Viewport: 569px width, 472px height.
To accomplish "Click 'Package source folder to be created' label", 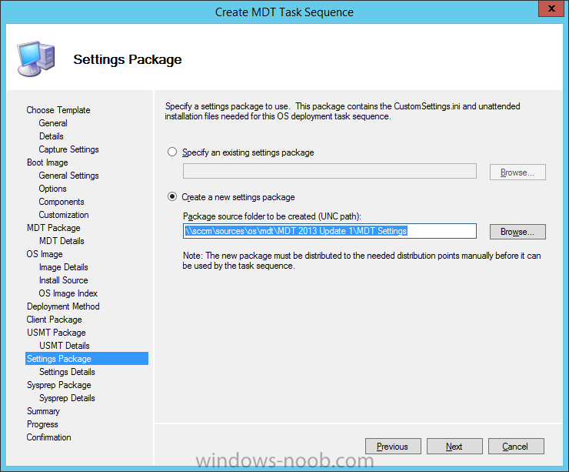I will [x=272, y=216].
